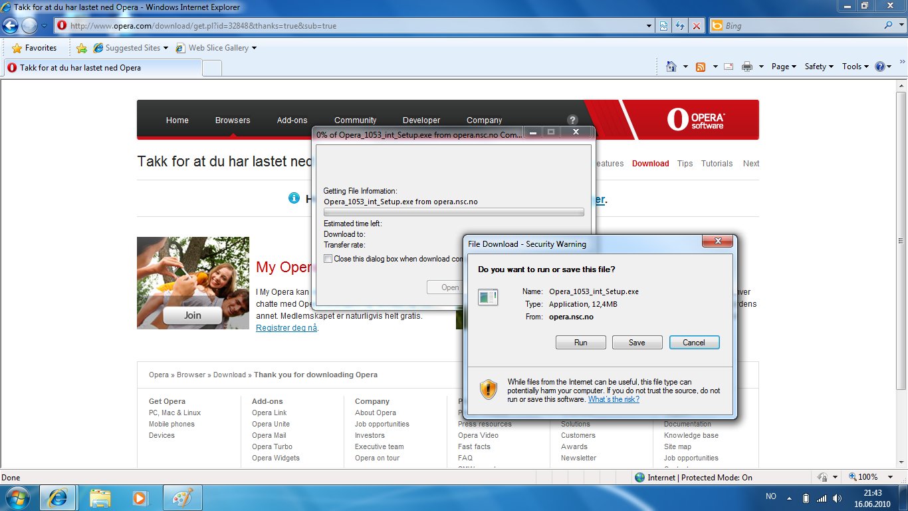The width and height of the screenshot is (908, 511).
Task: Open Opera Turbo footer link
Action: click(272, 446)
